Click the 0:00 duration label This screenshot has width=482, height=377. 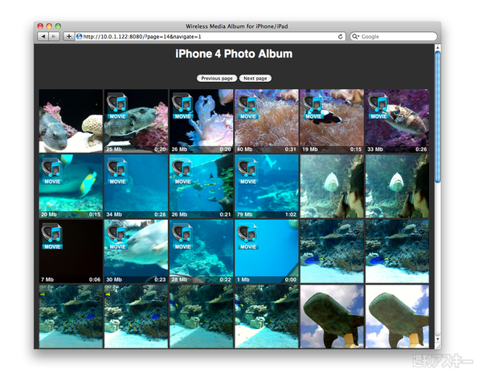pos(291,279)
